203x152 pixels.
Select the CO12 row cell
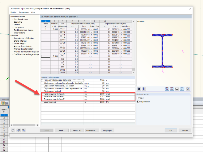pos(63,73)
